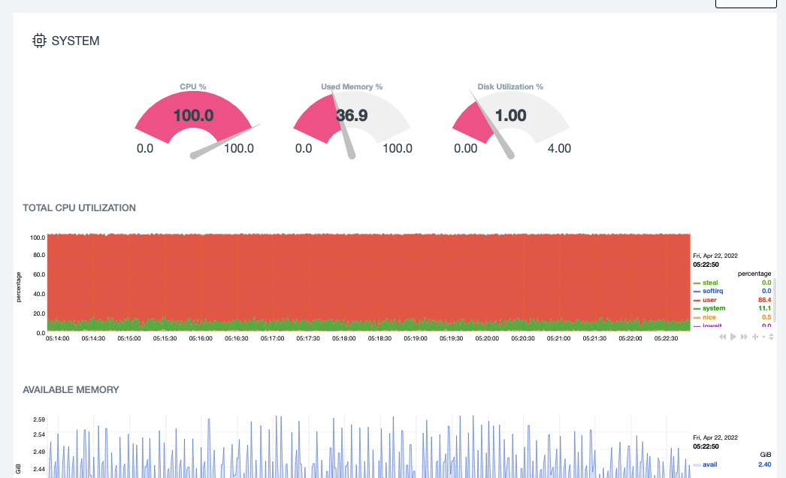
Task: Click the SYSTEM chip icon
Action: (x=39, y=41)
